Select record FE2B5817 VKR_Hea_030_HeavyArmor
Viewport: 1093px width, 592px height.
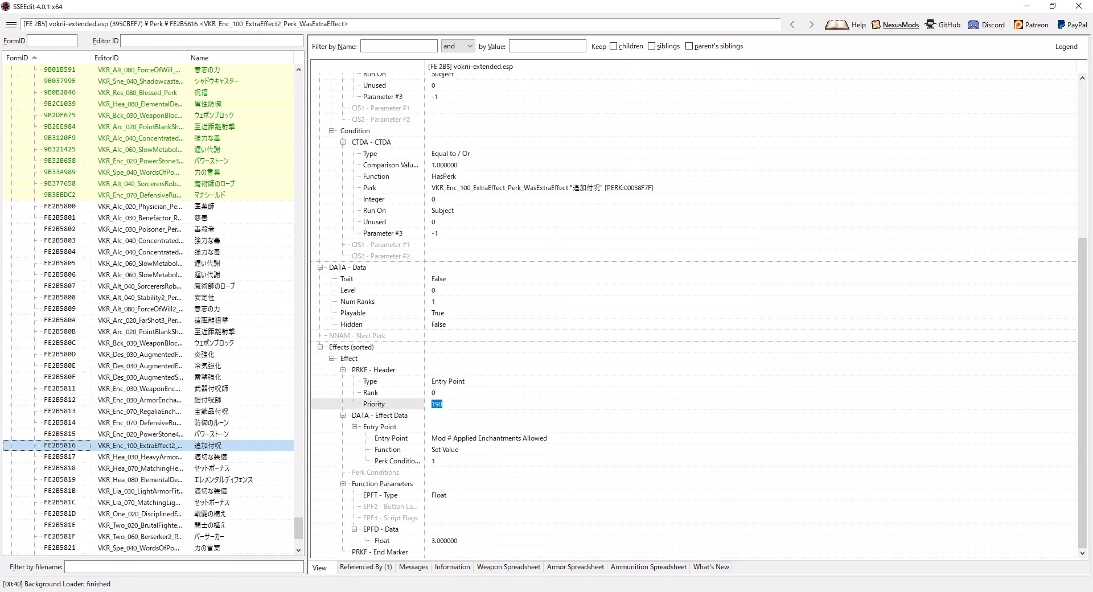point(148,457)
